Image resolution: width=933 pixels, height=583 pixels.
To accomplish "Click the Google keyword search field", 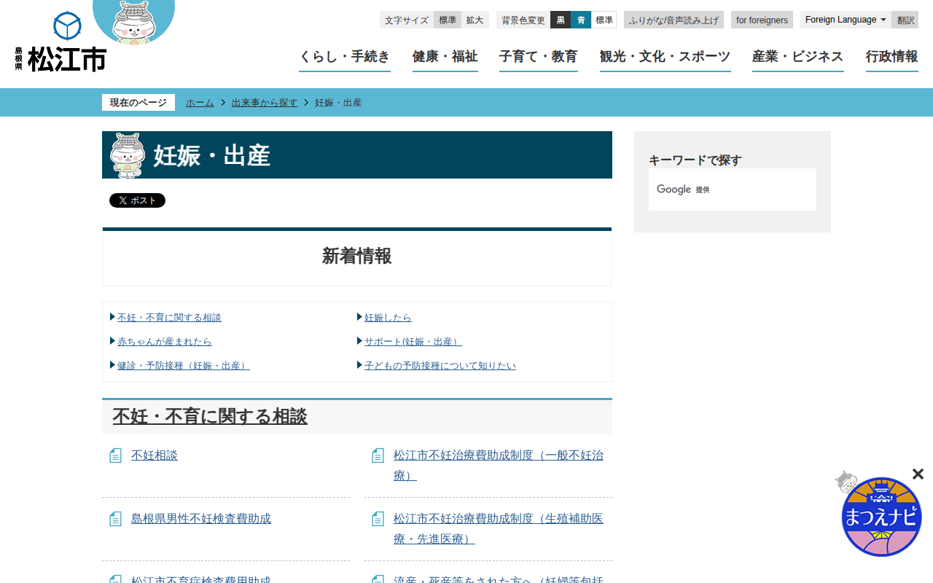I will point(733,189).
